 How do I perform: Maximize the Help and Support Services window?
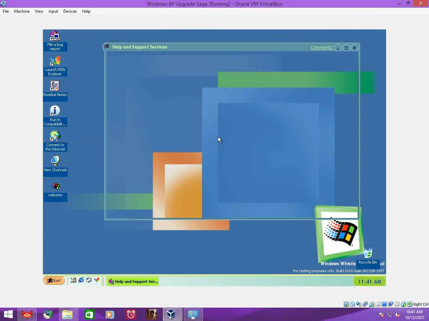click(x=346, y=48)
